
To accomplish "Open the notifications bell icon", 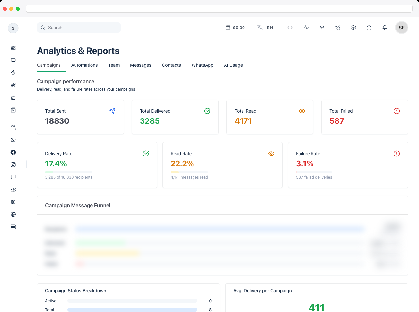I will [x=385, y=28].
